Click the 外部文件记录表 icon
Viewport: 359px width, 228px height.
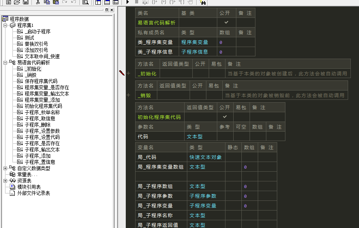[x=12, y=193]
